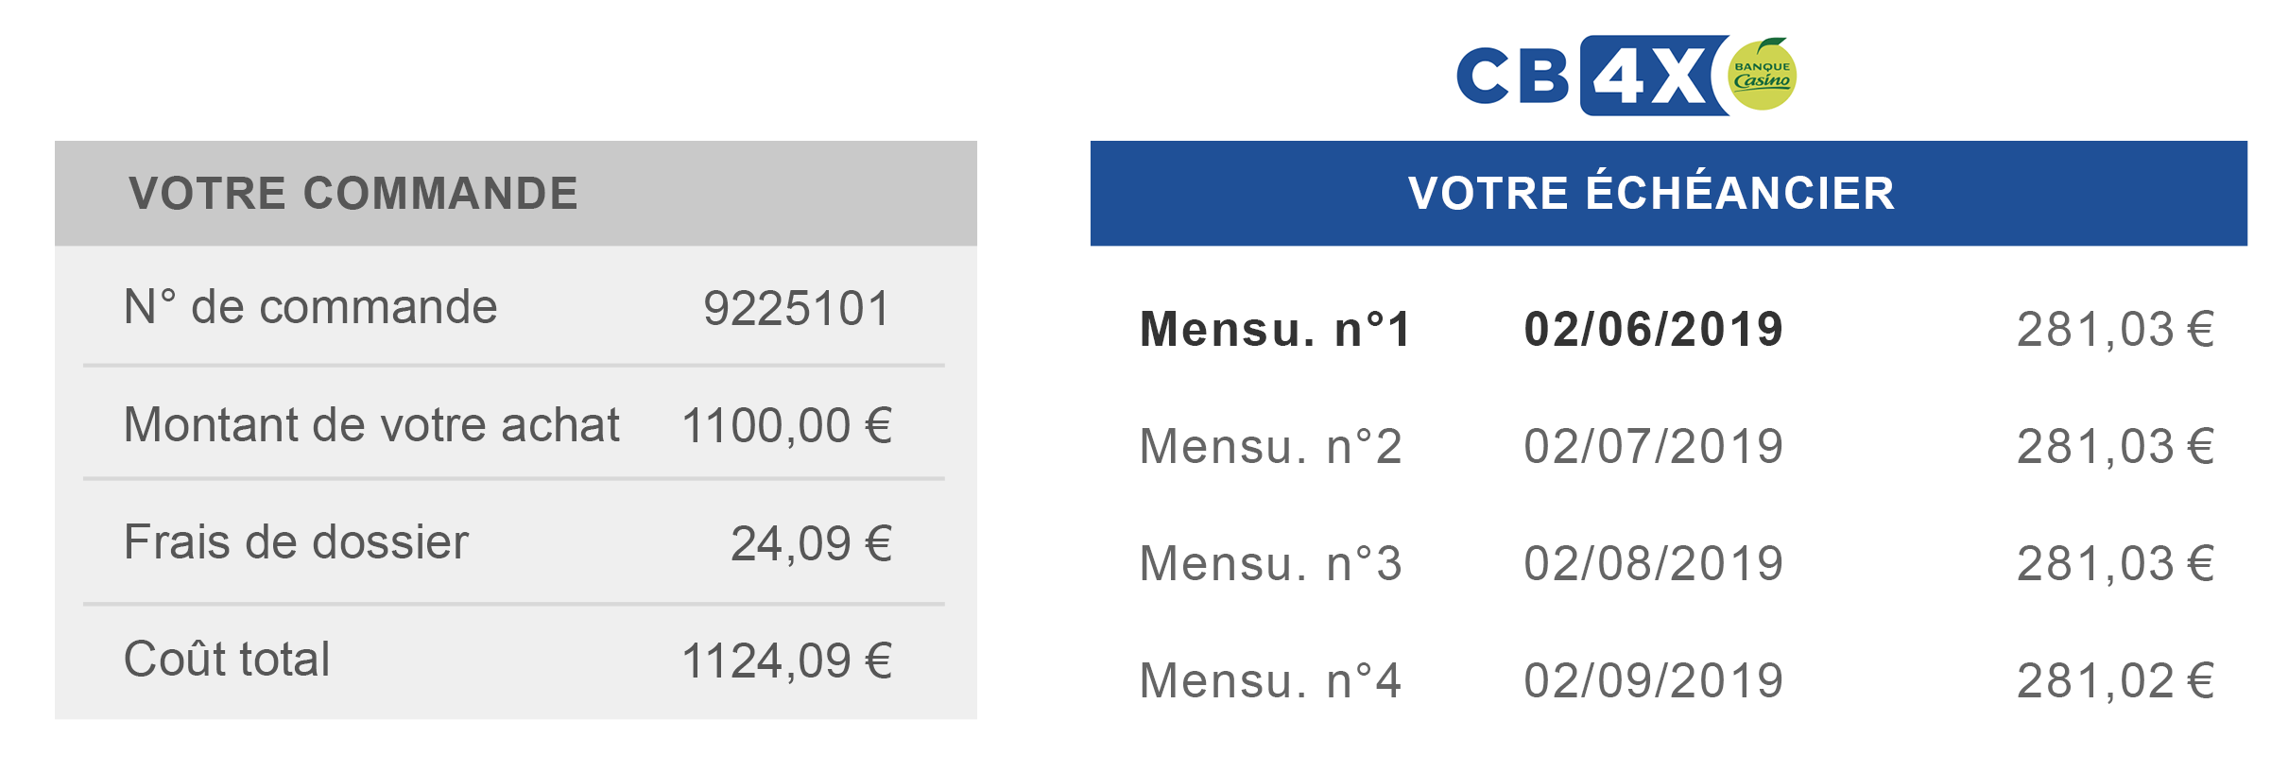Select the date 02/07/2019

[1653, 446]
